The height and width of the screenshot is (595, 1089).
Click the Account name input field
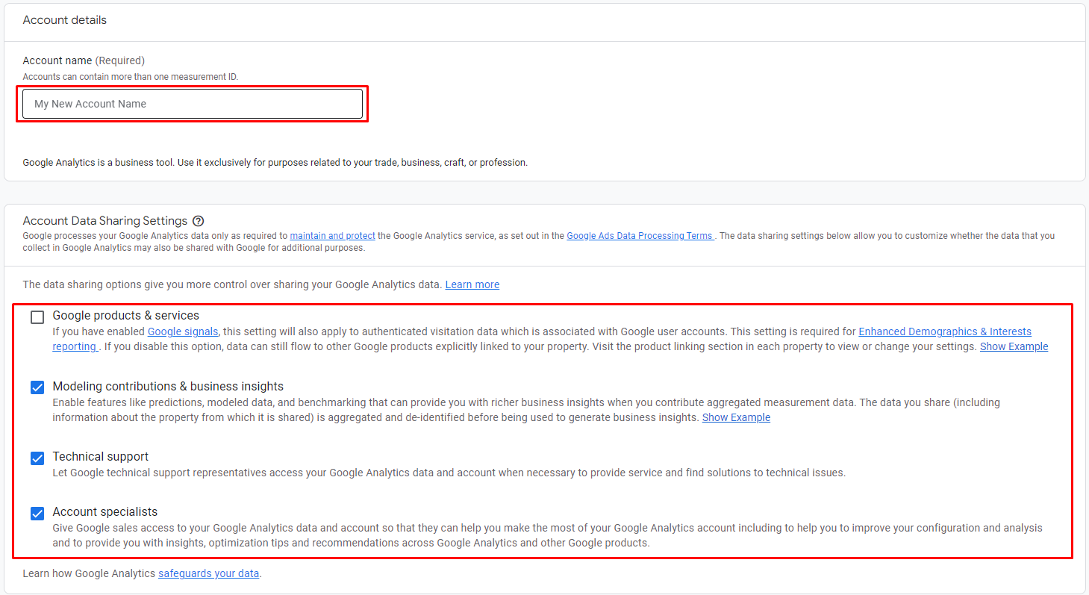193,104
